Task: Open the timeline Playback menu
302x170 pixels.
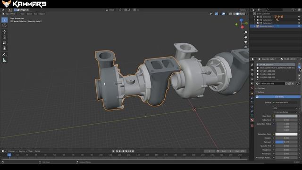Action: tap(13, 151)
